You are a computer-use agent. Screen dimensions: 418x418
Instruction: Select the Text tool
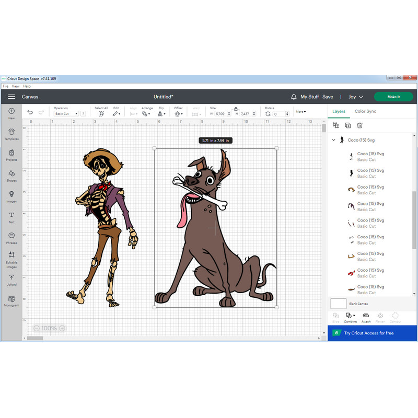pos(11,215)
